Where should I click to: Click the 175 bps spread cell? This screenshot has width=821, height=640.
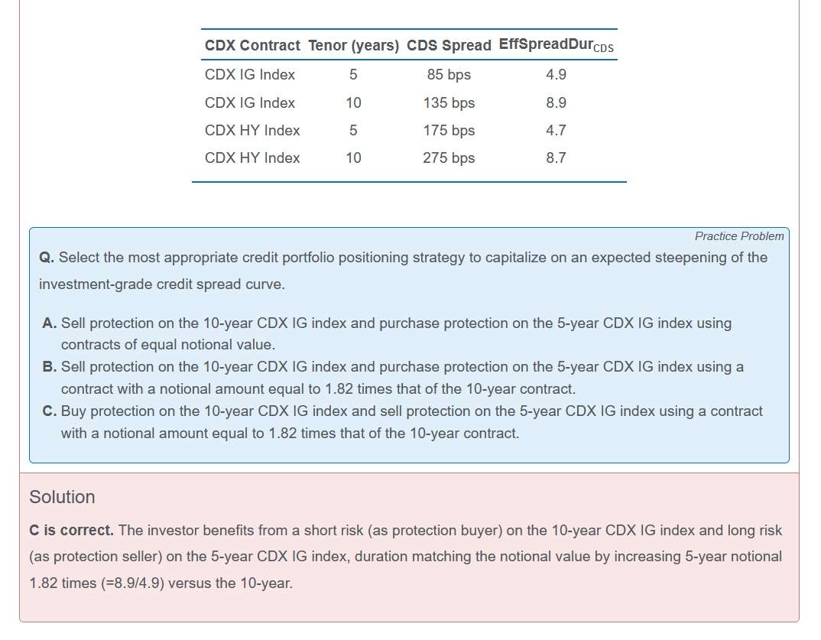[449, 131]
